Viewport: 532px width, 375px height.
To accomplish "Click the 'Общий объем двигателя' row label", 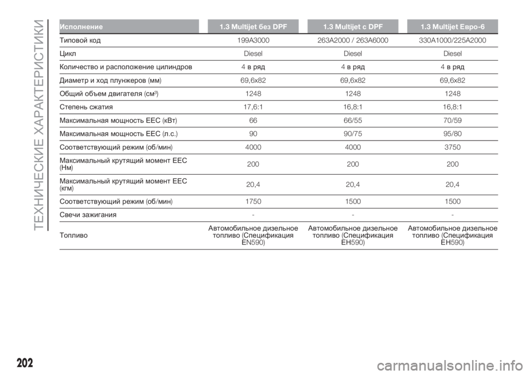I will click(x=109, y=94).
